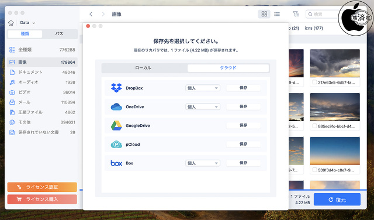Click 保存 for pCloud
Screen dimensions: 374x220
click(x=243, y=144)
